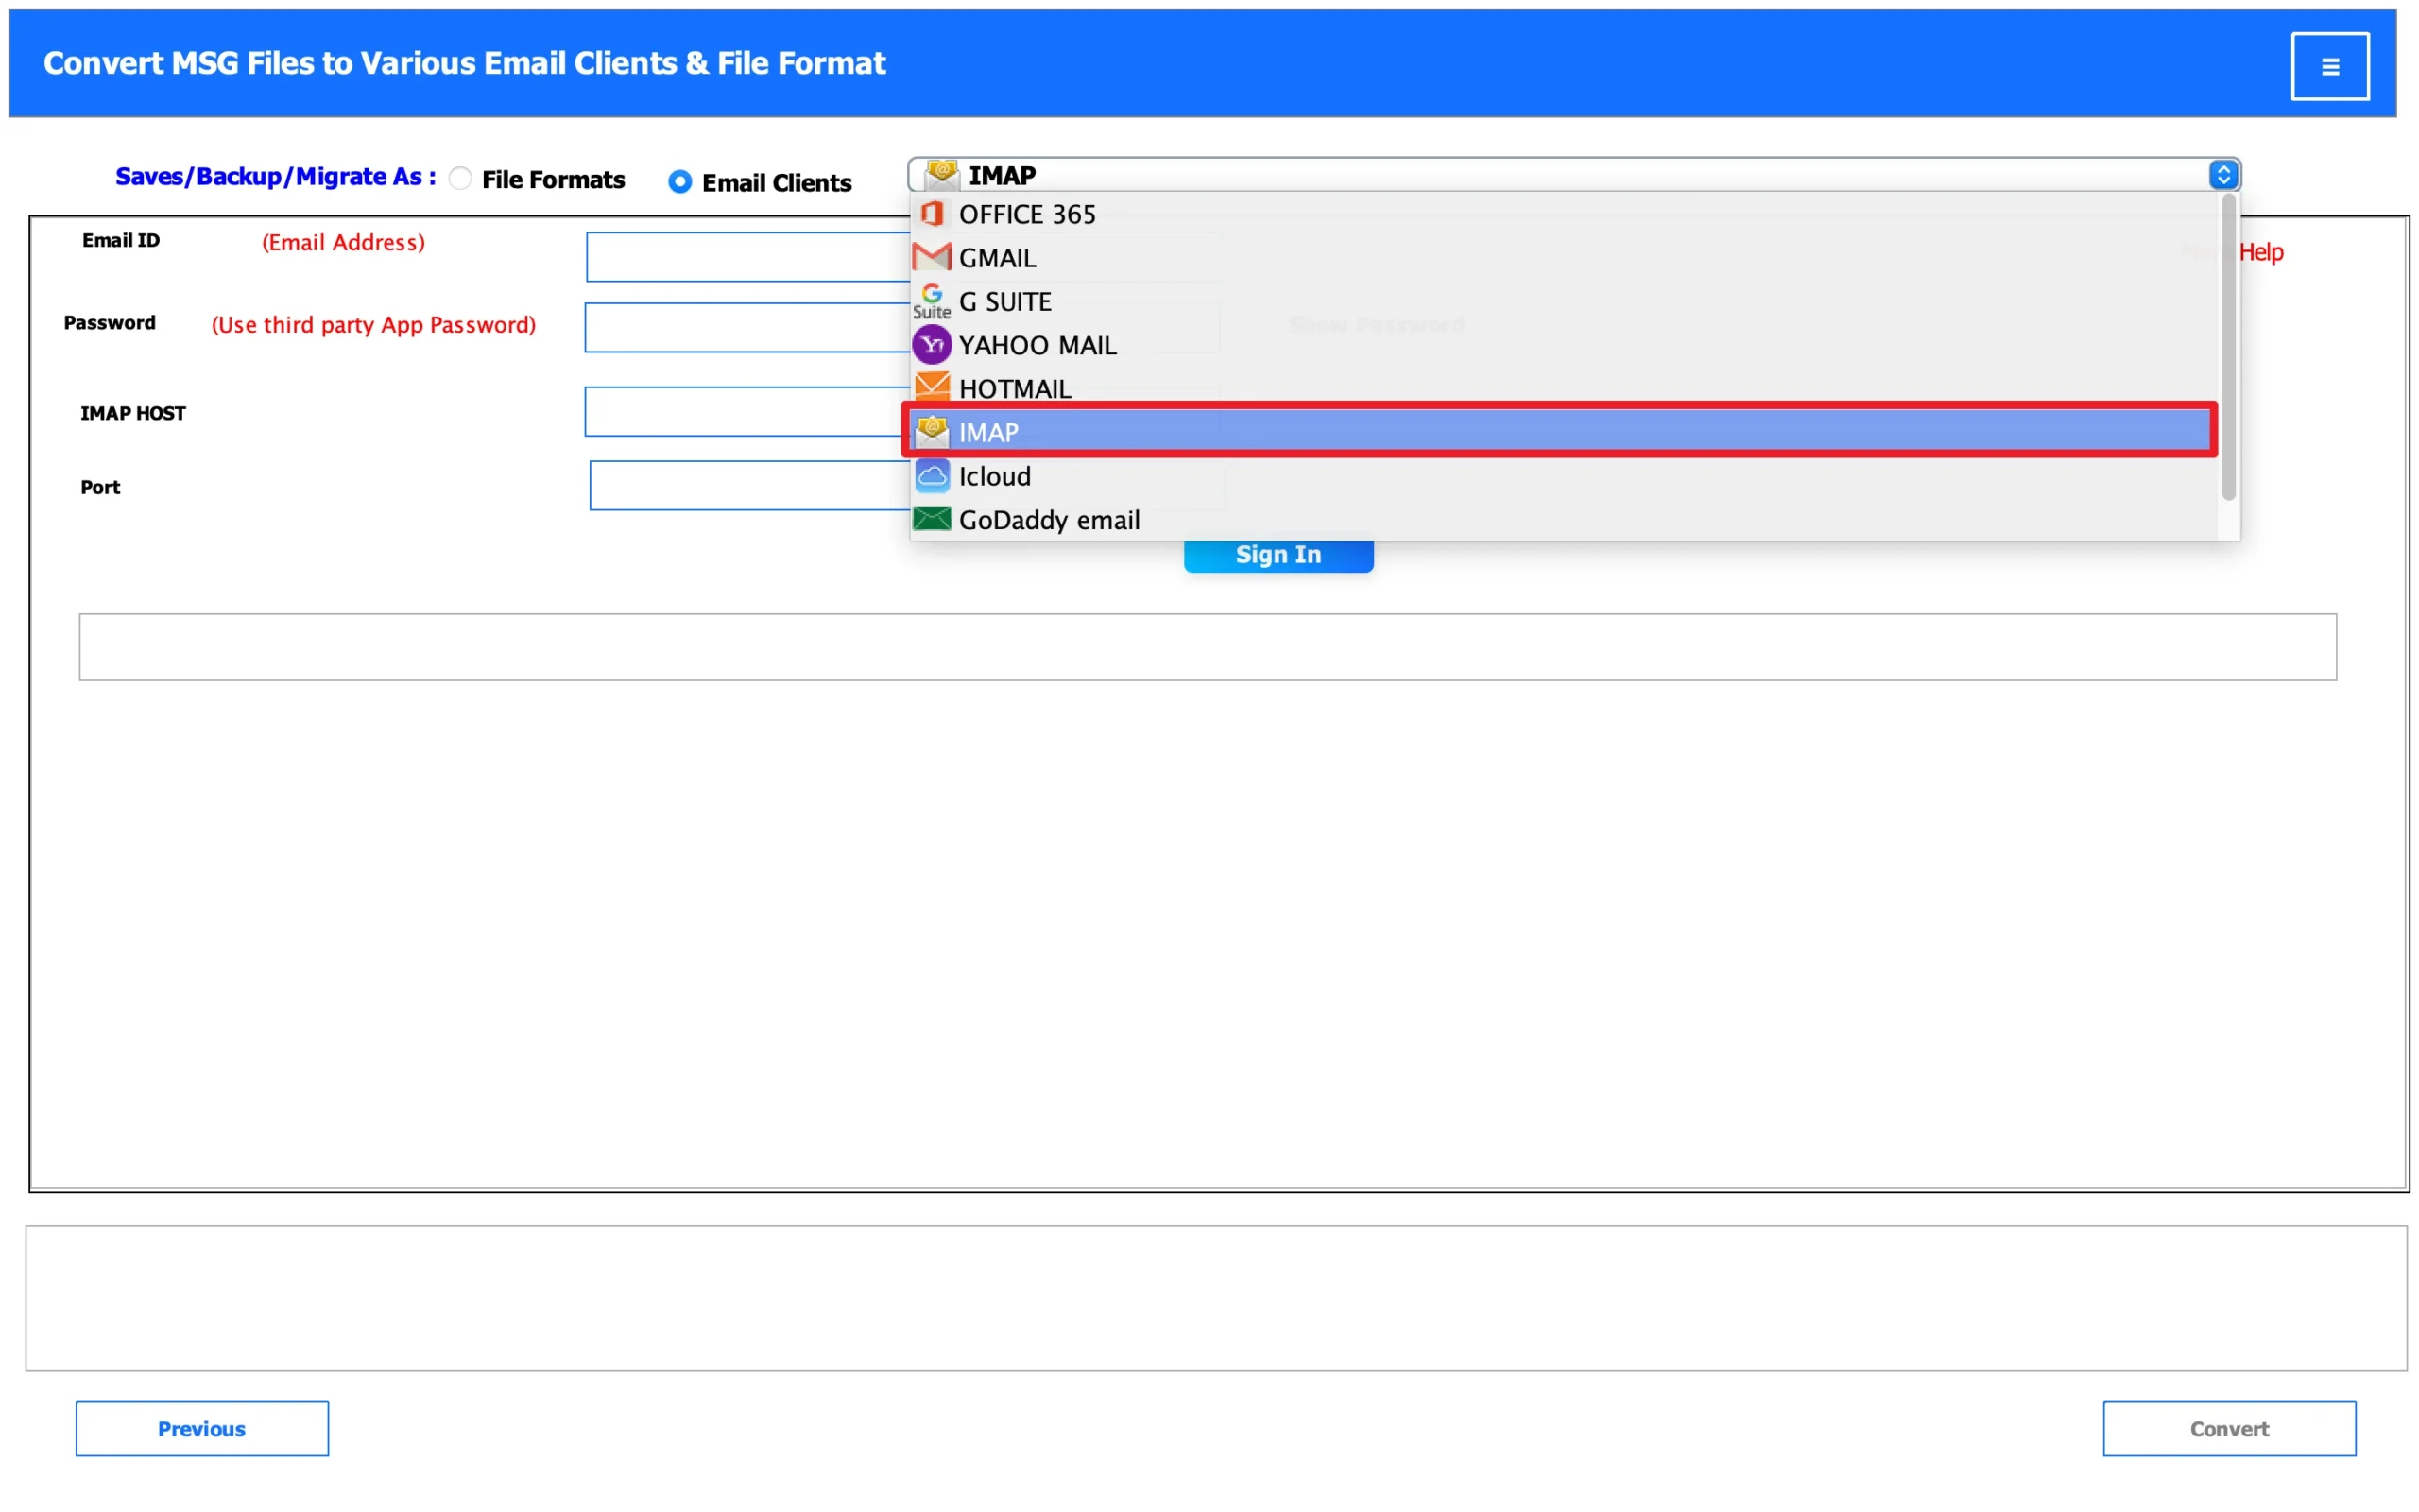The width and height of the screenshot is (2419, 1512).
Task: Choose G SUITE from the list
Action: [1563, 301]
